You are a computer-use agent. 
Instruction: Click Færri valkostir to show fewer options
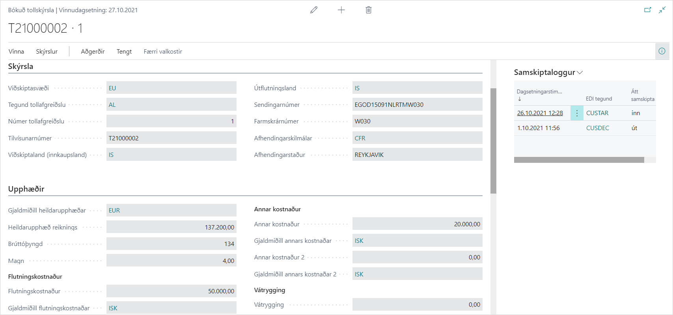point(163,52)
